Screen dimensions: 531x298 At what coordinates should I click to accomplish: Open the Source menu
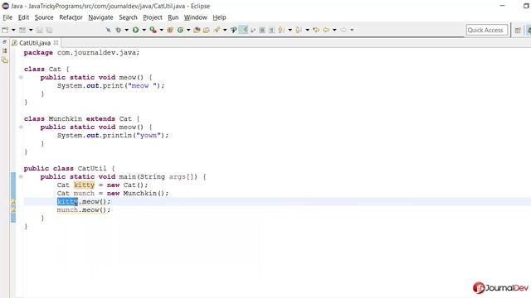point(44,17)
